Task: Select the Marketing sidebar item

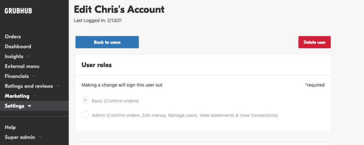Action: (17, 96)
